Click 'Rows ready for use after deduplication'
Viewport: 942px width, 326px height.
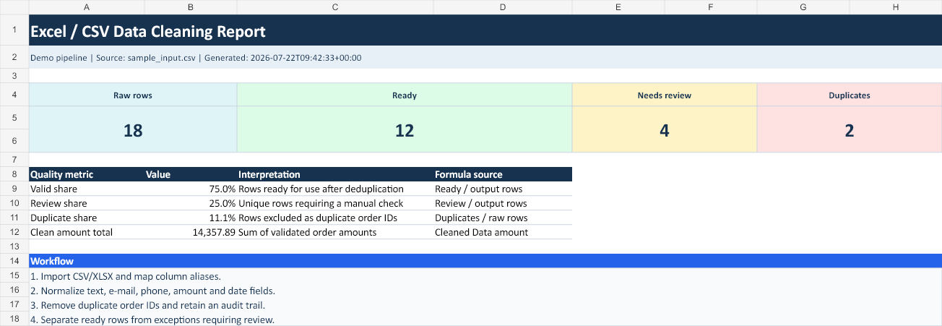[335, 189]
